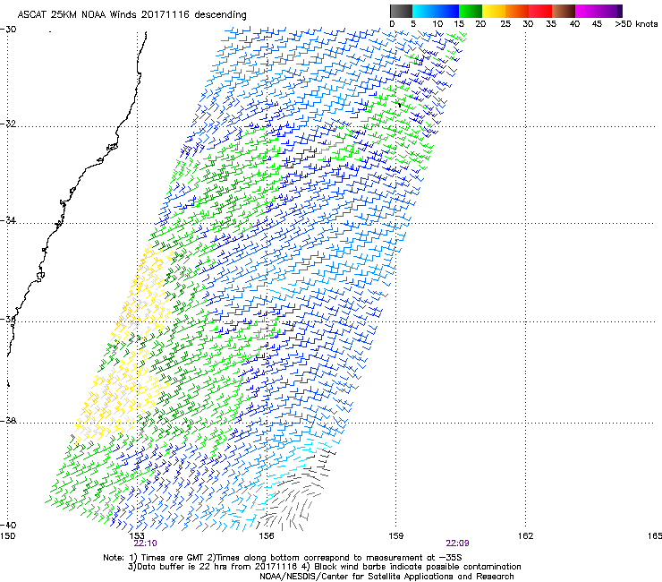Click the '35' legend scale label
Screen dimensions: 662x582
[x=551, y=24]
